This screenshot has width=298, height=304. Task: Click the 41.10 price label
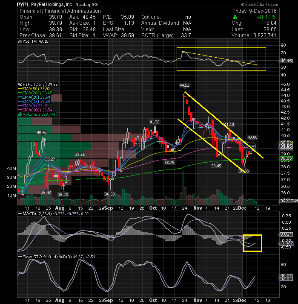click(229, 125)
